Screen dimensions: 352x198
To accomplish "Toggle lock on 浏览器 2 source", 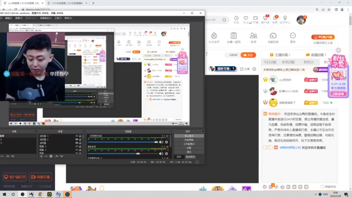I will pos(80,139).
